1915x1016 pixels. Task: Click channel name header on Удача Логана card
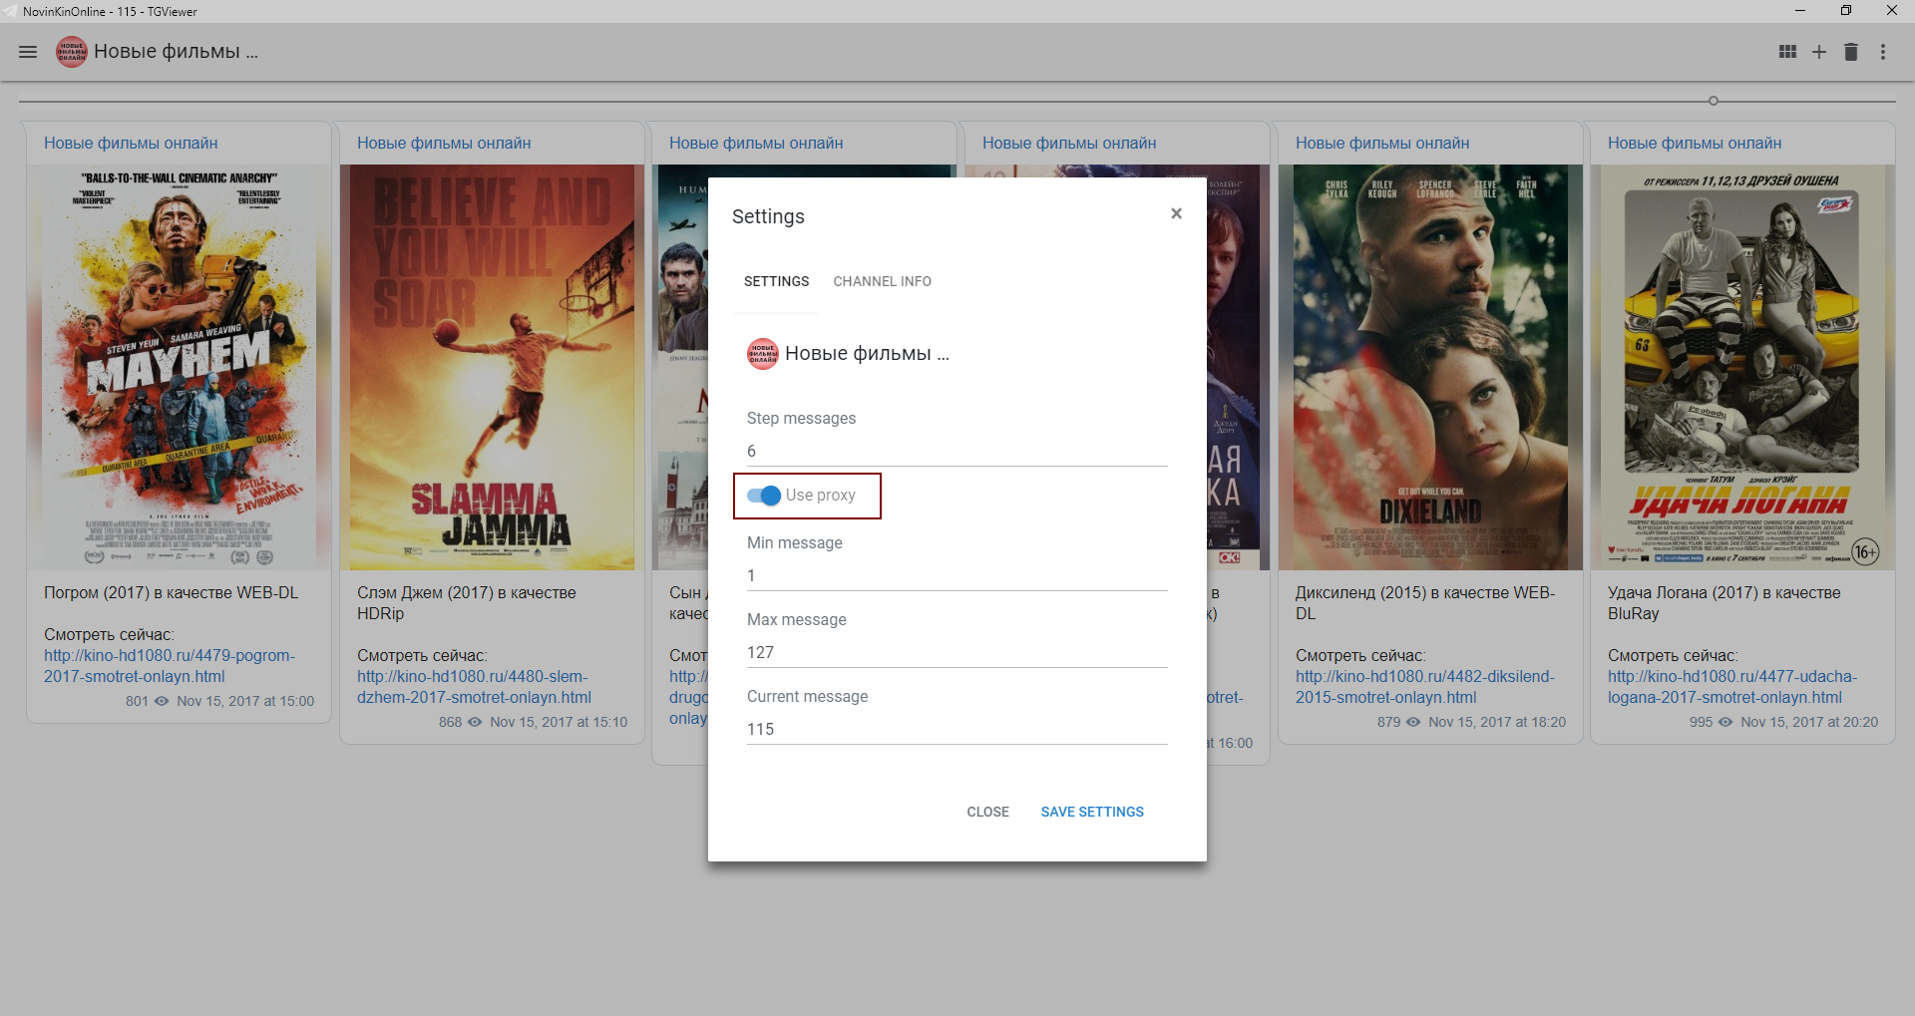1695,144
